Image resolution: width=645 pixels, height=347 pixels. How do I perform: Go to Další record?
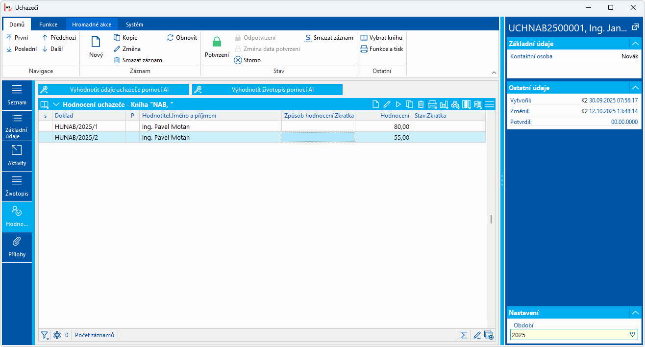[x=52, y=49]
